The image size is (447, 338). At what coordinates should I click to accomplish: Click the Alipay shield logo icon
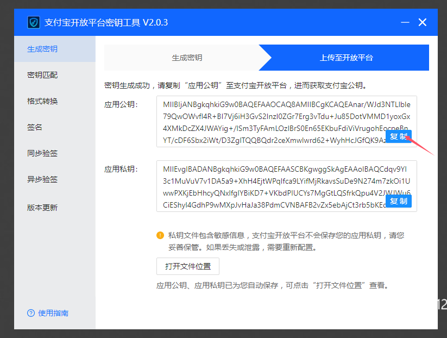(34, 22)
